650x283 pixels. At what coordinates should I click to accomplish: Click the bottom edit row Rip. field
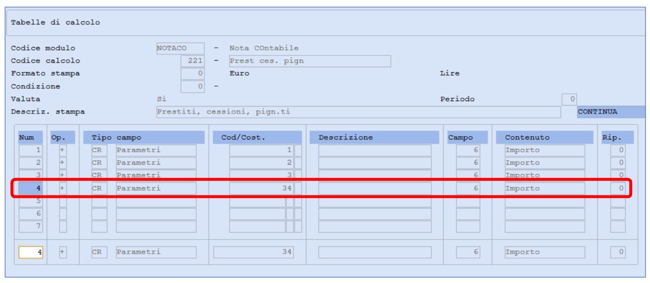[617, 252]
